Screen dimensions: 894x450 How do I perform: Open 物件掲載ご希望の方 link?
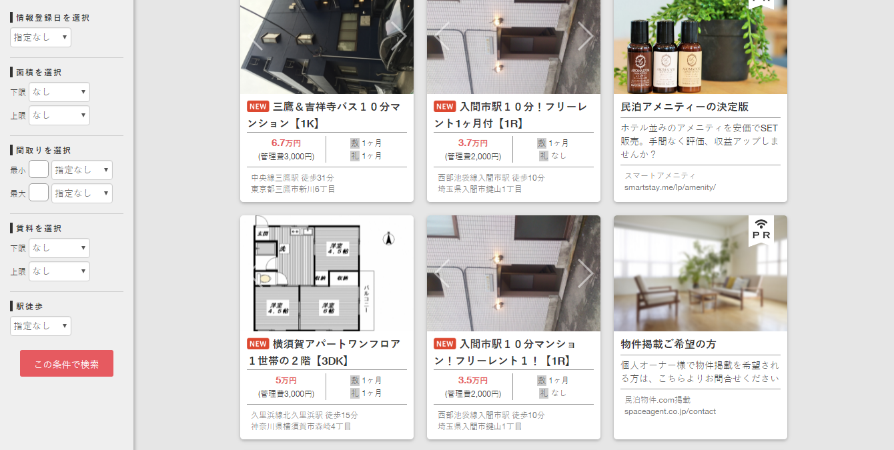668,344
